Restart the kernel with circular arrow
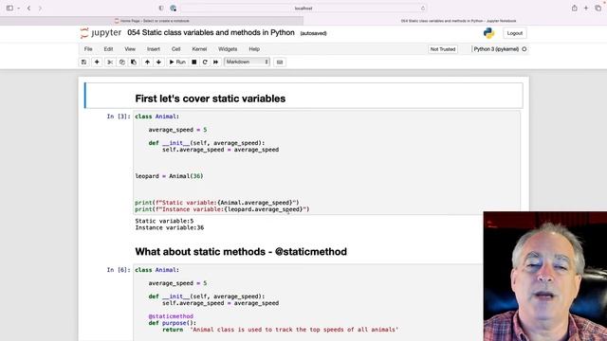Screen dimensions: 607x341 click(x=205, y=62)
